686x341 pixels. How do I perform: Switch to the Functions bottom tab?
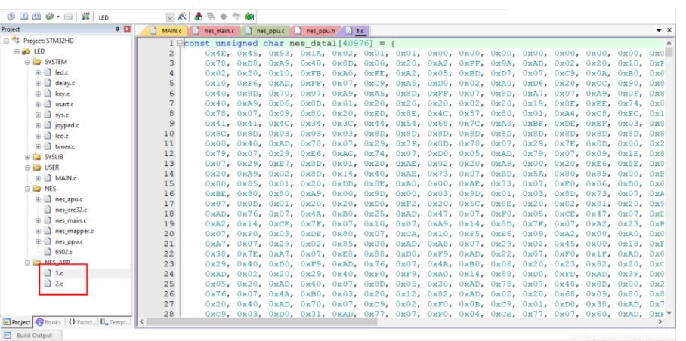coord(81,322)
